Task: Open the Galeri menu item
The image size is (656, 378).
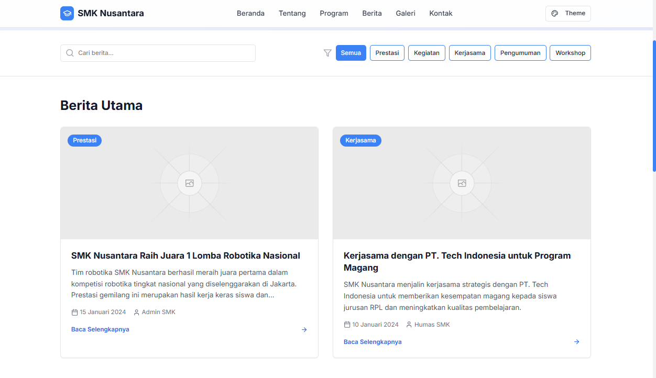Action: coord(406,14)
